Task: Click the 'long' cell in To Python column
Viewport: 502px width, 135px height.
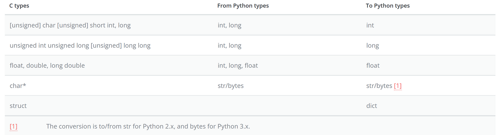Action: coord(372,45)
